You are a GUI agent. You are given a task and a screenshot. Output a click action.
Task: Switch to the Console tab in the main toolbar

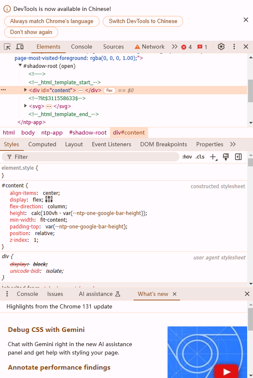82,47
